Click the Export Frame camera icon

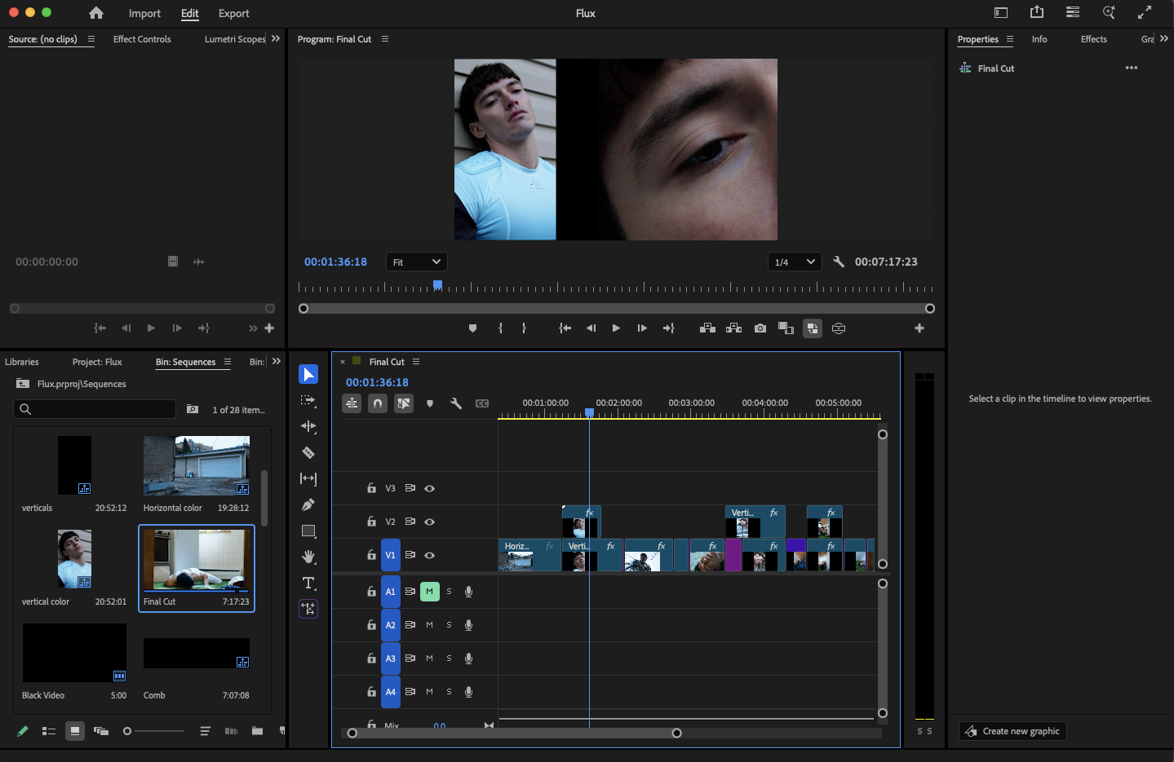click(760, 328)
